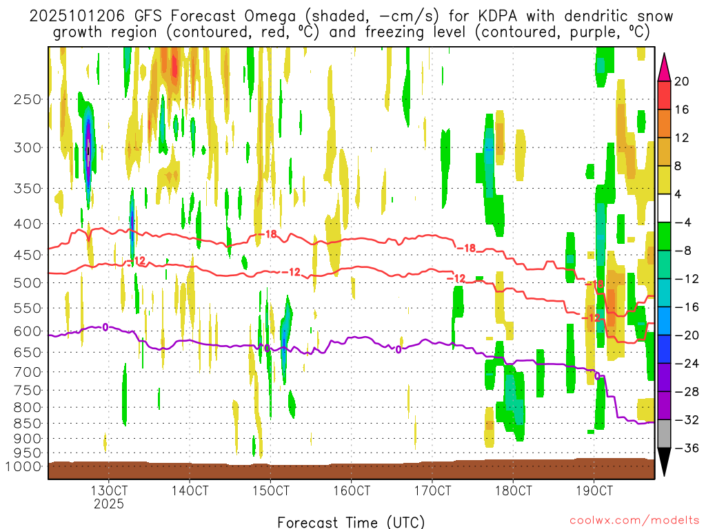
Task: Click the brown ground surface strip
Action: coord(352,470)
